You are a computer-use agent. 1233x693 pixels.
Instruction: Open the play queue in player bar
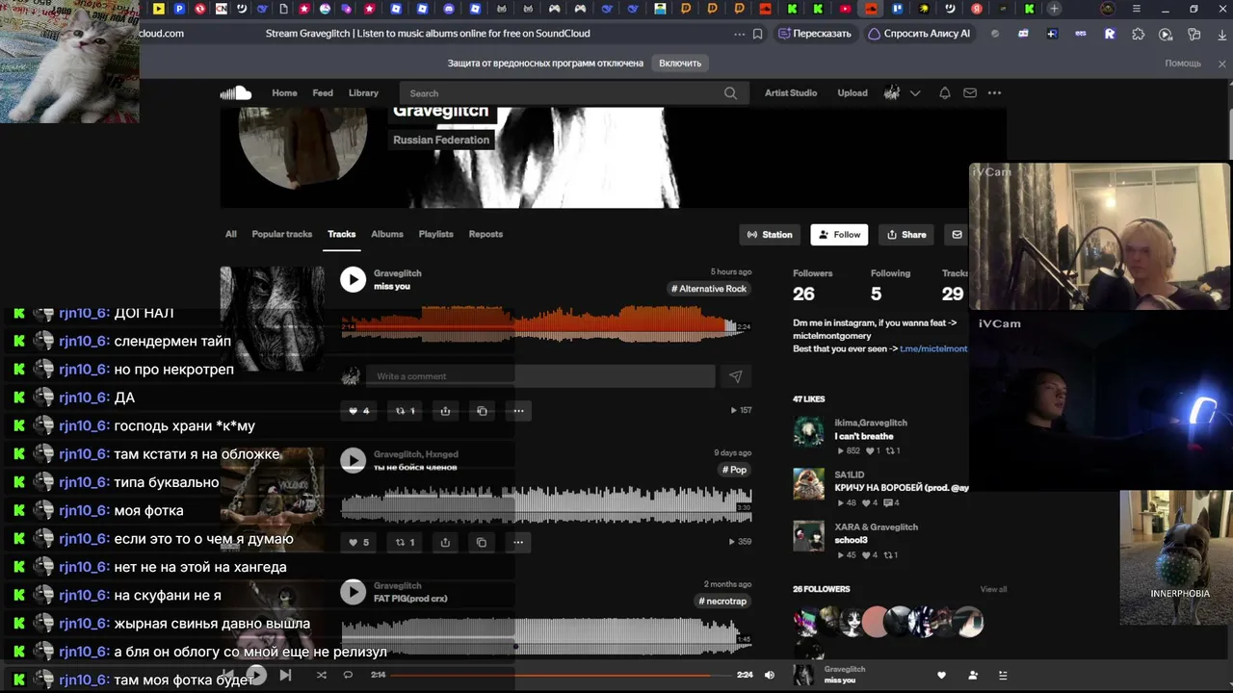click(x=1003, y=676)
